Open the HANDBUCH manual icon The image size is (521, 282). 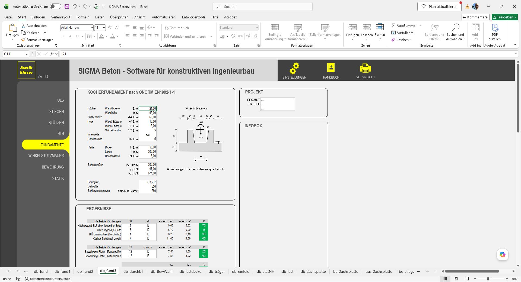pyautogui.click(x=331, y=67)
